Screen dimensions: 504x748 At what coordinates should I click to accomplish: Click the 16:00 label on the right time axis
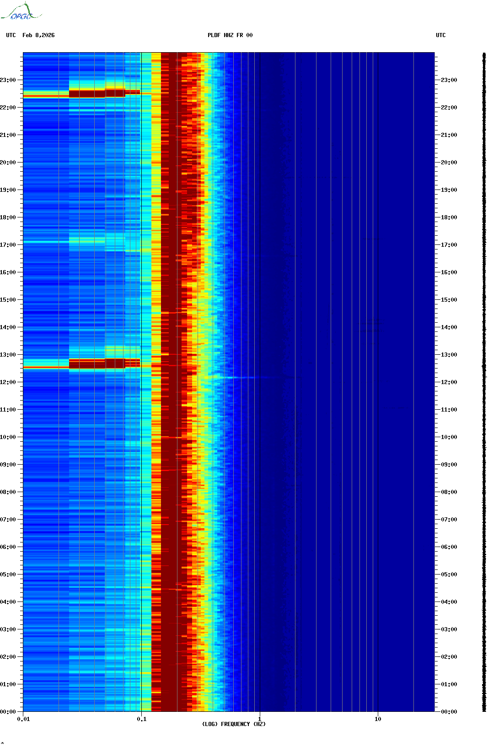449,272
